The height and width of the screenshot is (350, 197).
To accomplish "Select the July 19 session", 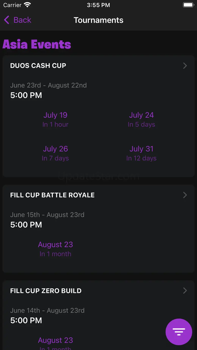I will 55,119.
